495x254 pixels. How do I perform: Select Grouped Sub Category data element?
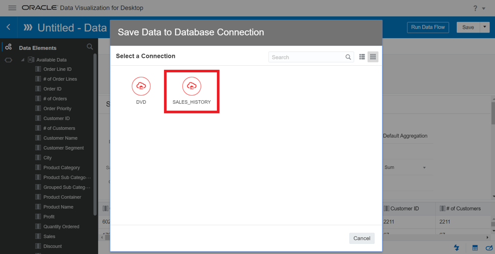click(67, 187)
